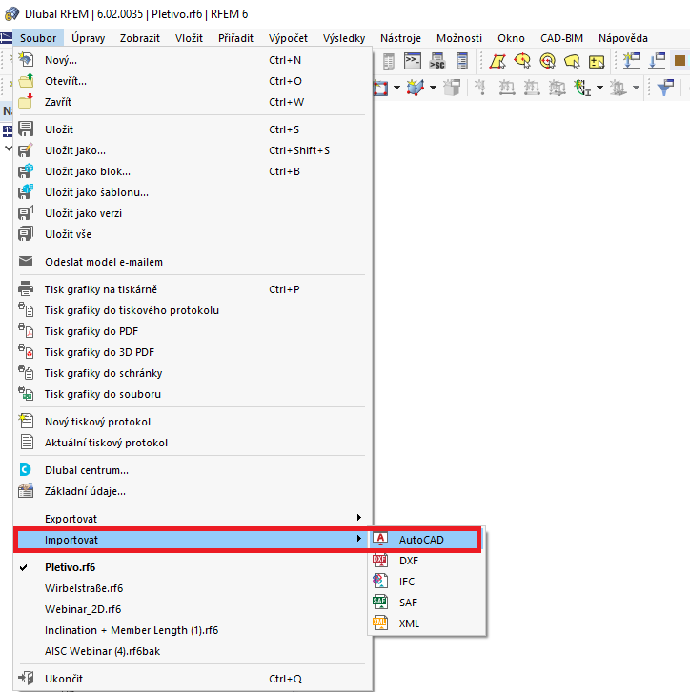Viewport: 690px width, 692px height.
Task: Open the console window icon in toolbar
Action: pyautogui.click(x=413, y=61)
